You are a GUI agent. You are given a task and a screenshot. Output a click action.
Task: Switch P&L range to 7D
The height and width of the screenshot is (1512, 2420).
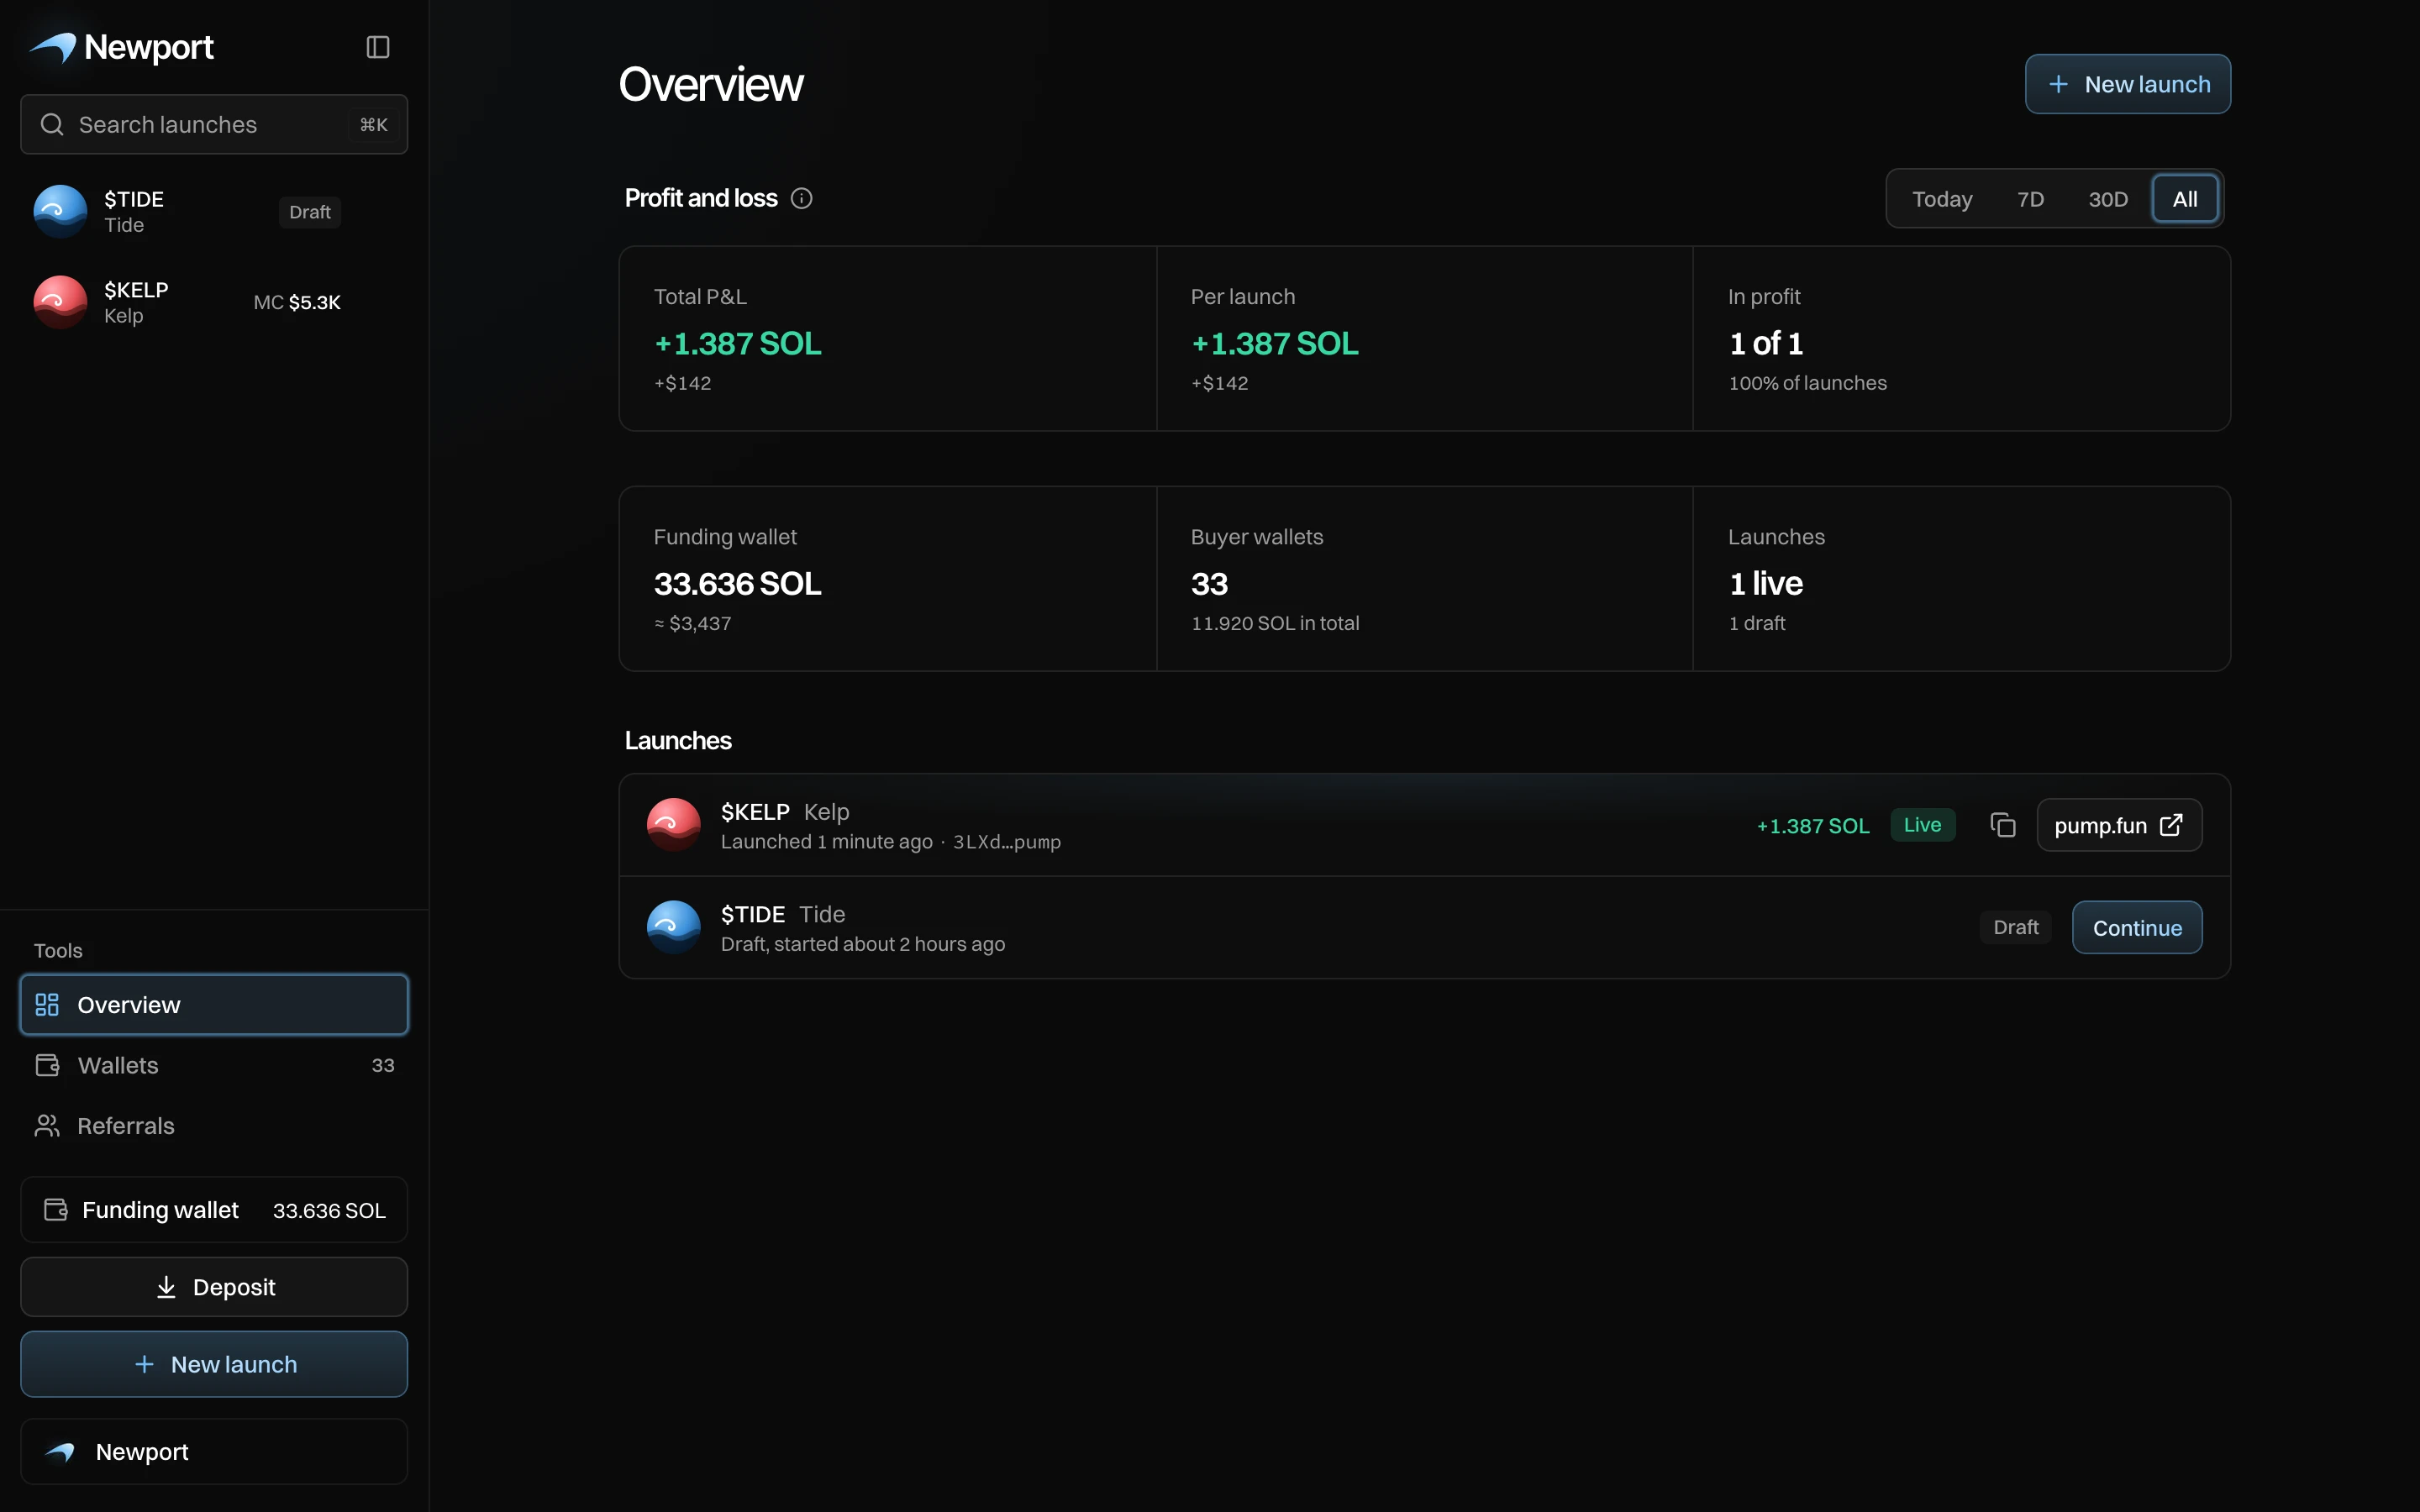point(2030,199)
